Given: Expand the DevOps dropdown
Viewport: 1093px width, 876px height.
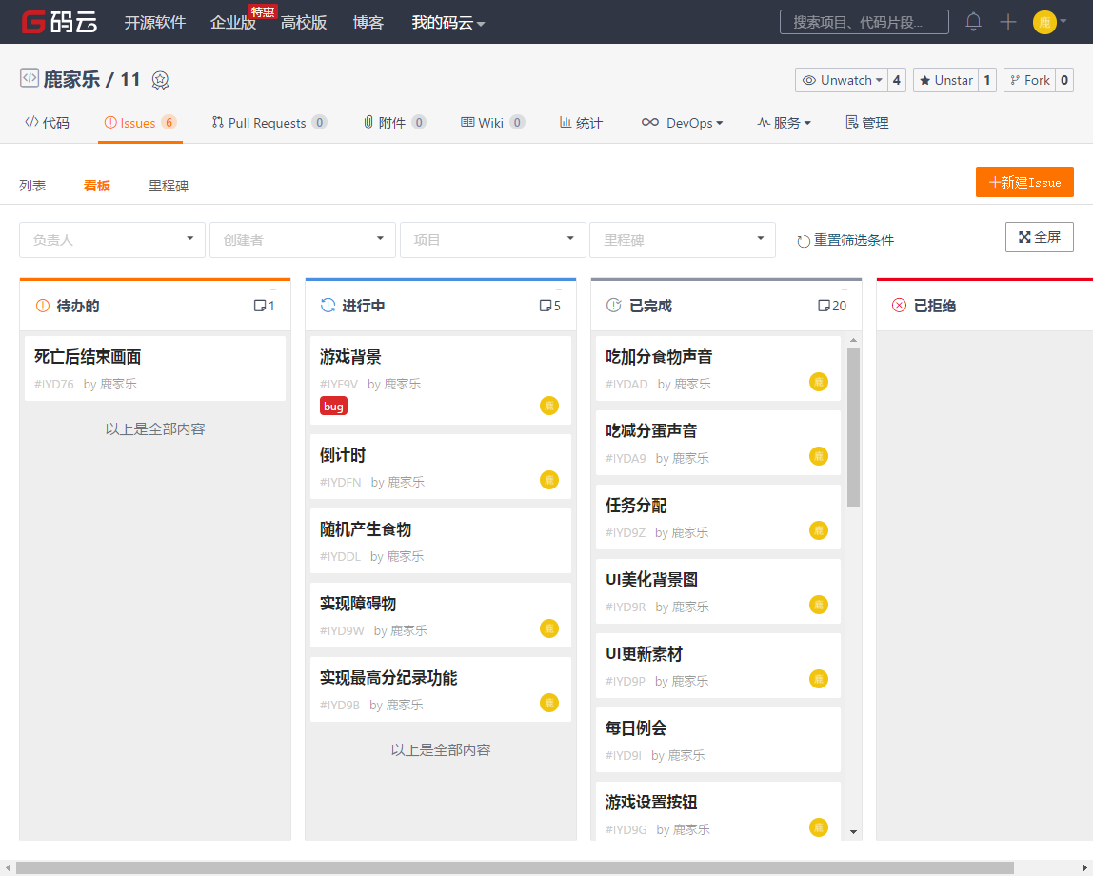Looking at the screenshot, I should click(682, 123).
